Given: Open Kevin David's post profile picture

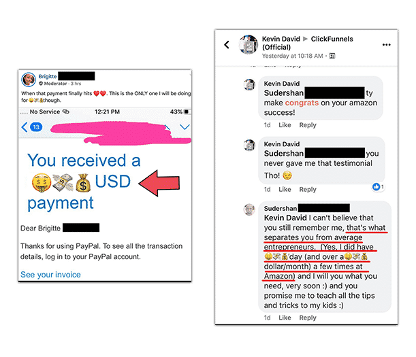Looking at the screenshot, I should 248,44.
